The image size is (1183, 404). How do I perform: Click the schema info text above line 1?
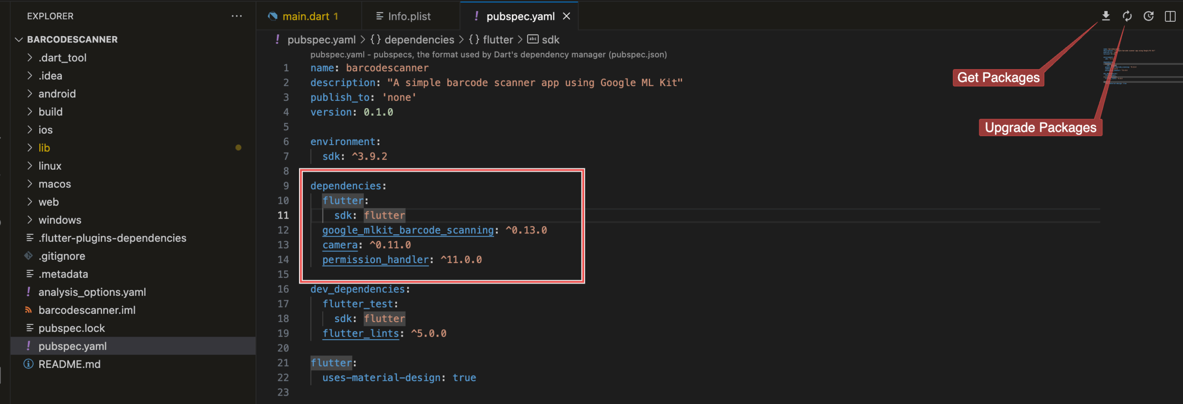[488, 55]
